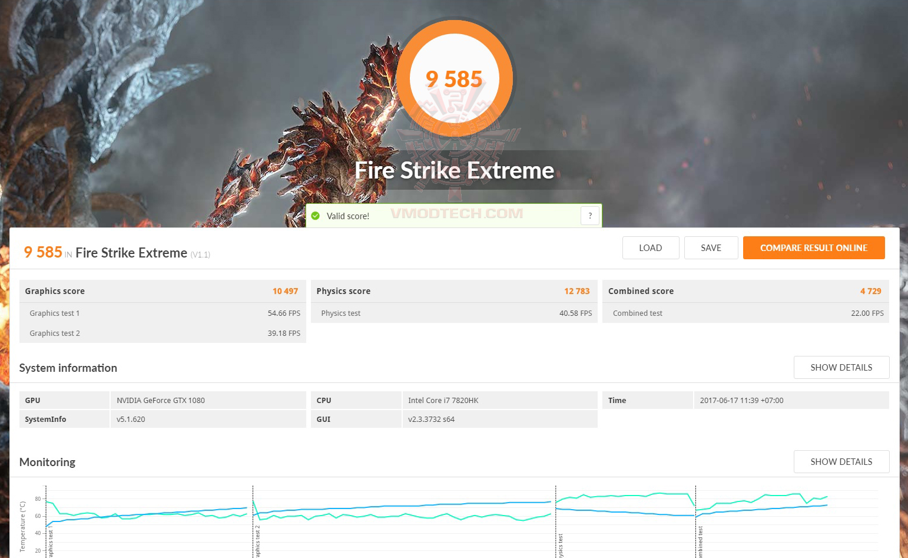Click the Combined score value 4 729

click(870, 291)
